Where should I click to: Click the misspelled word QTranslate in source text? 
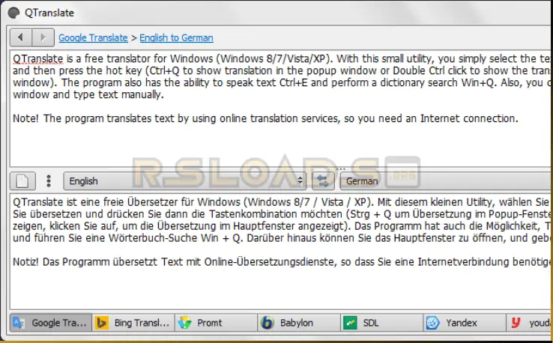38,58
